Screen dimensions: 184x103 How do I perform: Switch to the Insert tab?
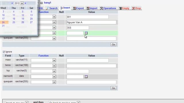[x=65, y=8]
